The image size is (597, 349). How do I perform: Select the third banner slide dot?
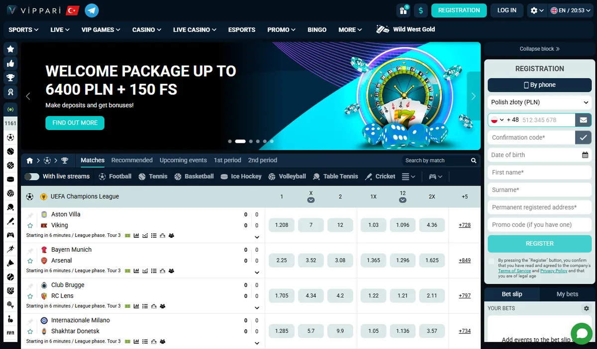tap(251, 141)
